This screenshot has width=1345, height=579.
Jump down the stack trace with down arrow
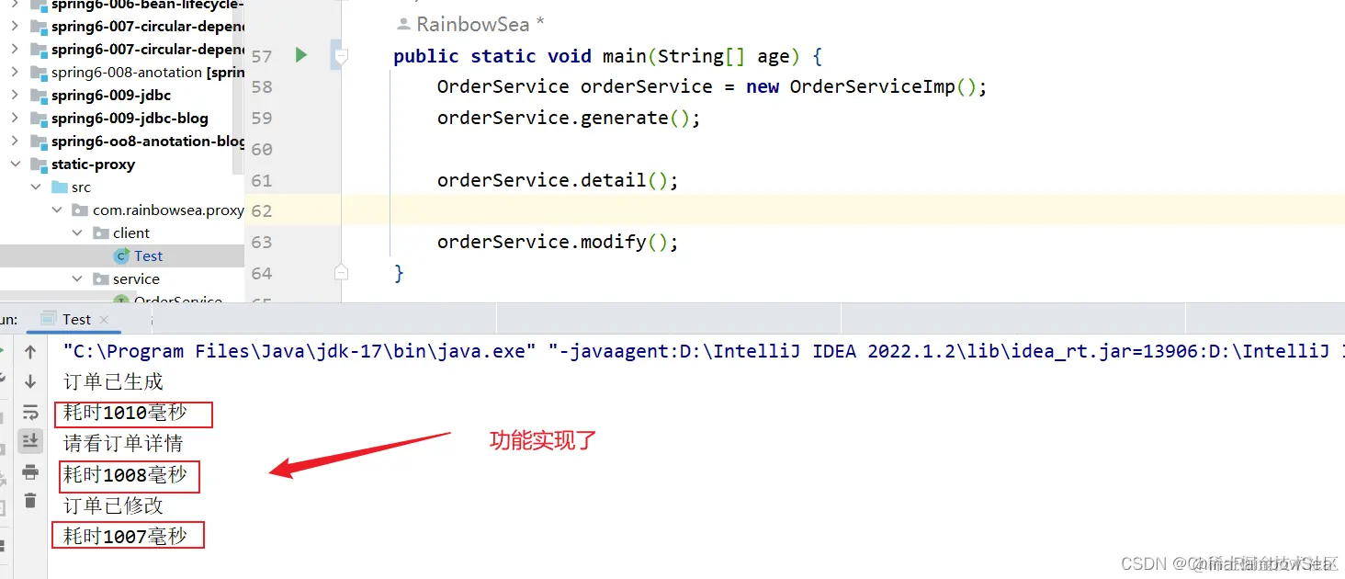pos(30,381)
